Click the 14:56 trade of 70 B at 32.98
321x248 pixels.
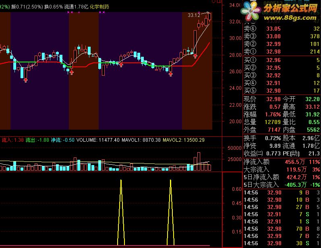282,229
